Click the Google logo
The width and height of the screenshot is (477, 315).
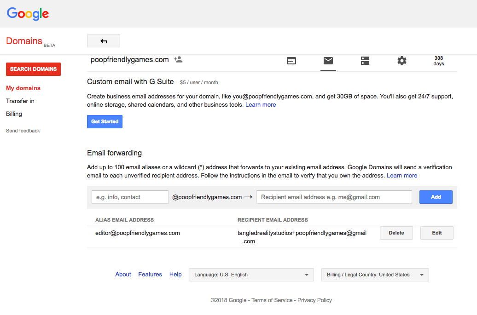click(28, 14)
